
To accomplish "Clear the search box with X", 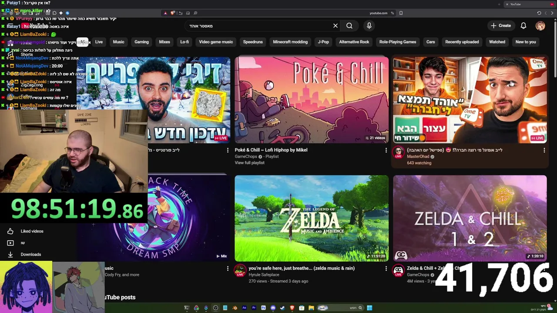I will 336,26.
